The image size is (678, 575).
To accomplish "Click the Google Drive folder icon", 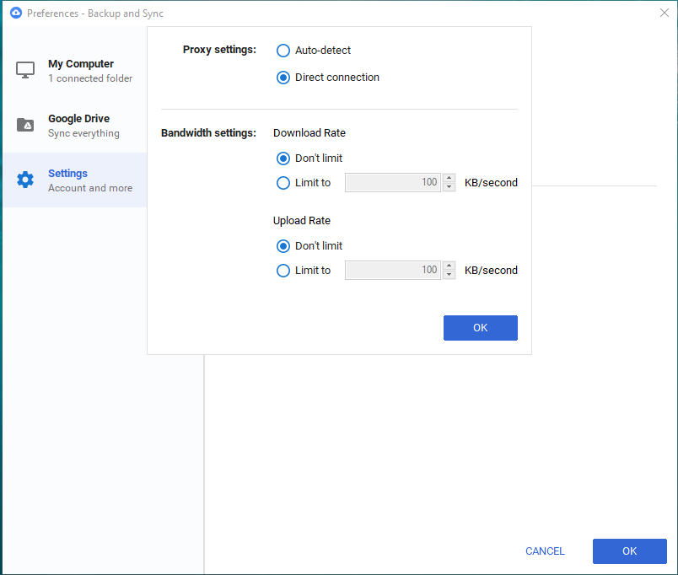I will 25,125.
